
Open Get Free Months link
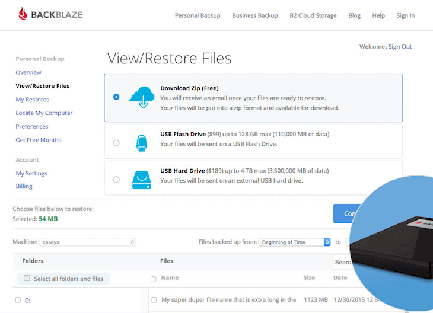pos(39,140)
